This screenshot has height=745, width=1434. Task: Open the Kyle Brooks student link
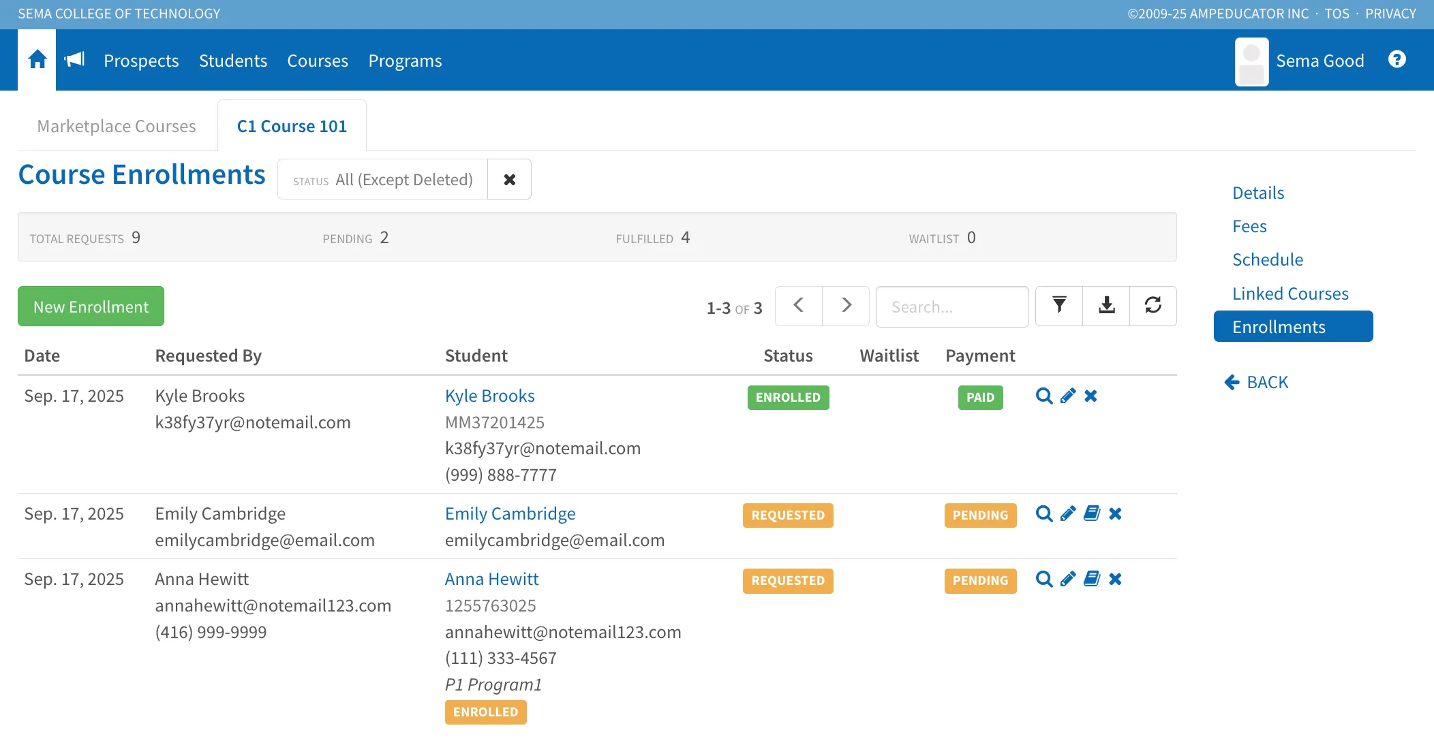pos(489,396)
